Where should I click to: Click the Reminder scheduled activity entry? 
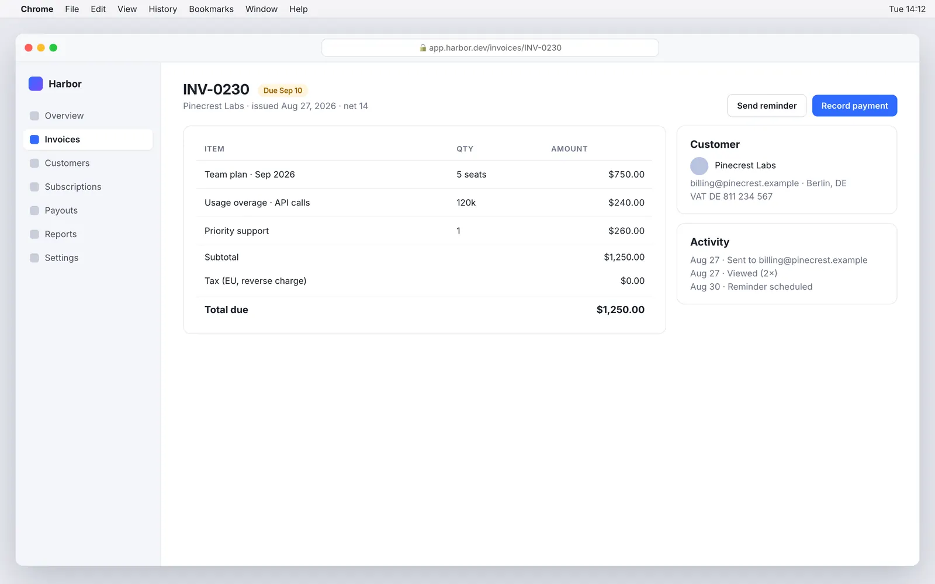click(x=752, y=287)
